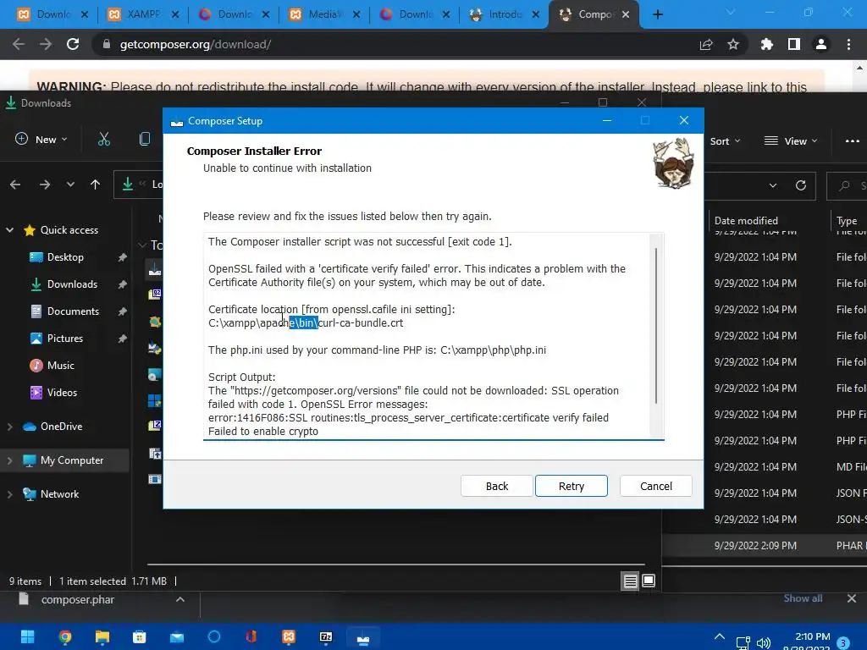Select Documents in Quick access
Viewport: 867px width, 650px height.
tap(73, 311)
